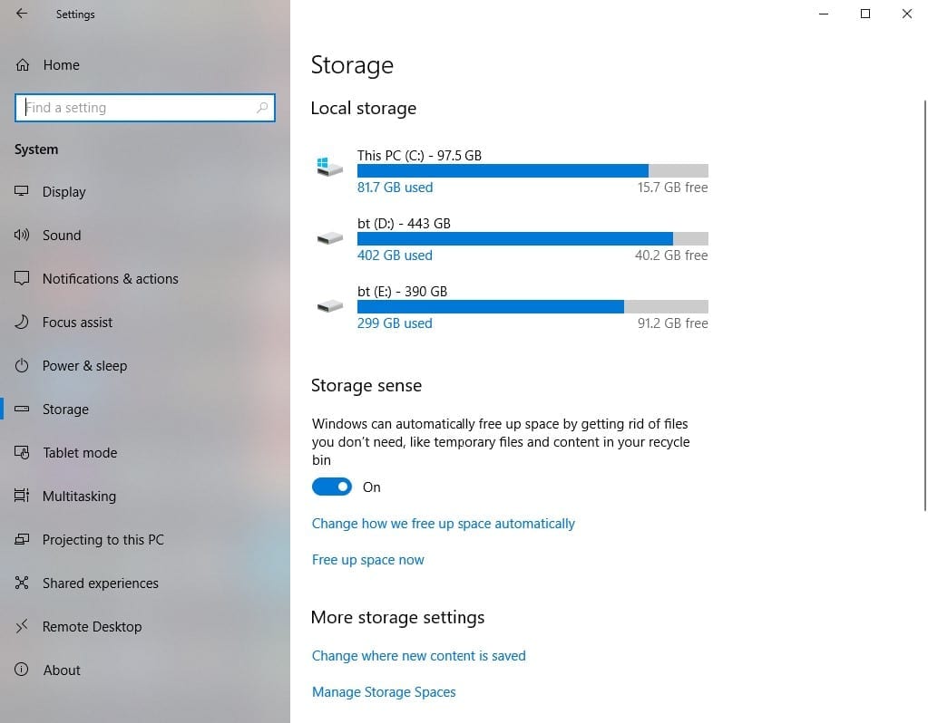The image size is (928, 723).
Task: Click the 'Storage sense' heading
Action: (366, 385)
